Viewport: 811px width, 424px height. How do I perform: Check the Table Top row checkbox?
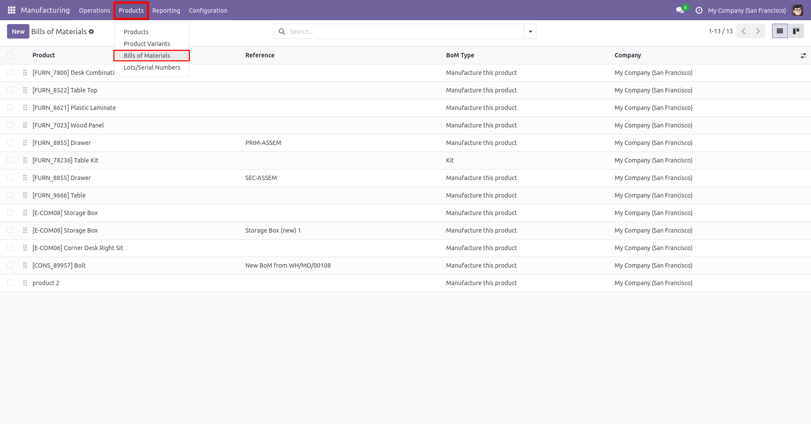[10, 90]
